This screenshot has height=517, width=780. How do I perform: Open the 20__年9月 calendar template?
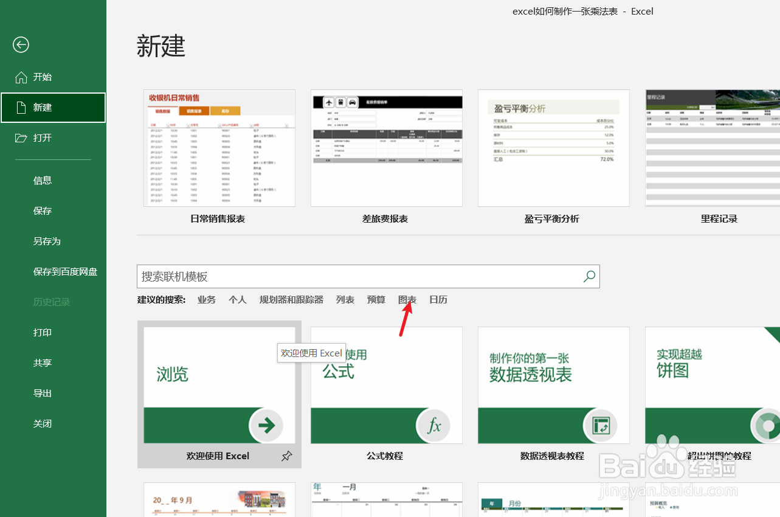coord(219,500)
